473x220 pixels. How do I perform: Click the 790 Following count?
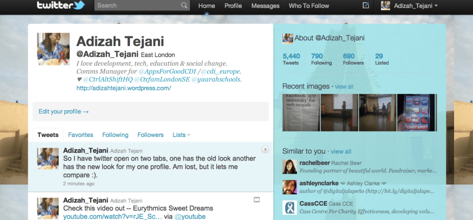321,59
